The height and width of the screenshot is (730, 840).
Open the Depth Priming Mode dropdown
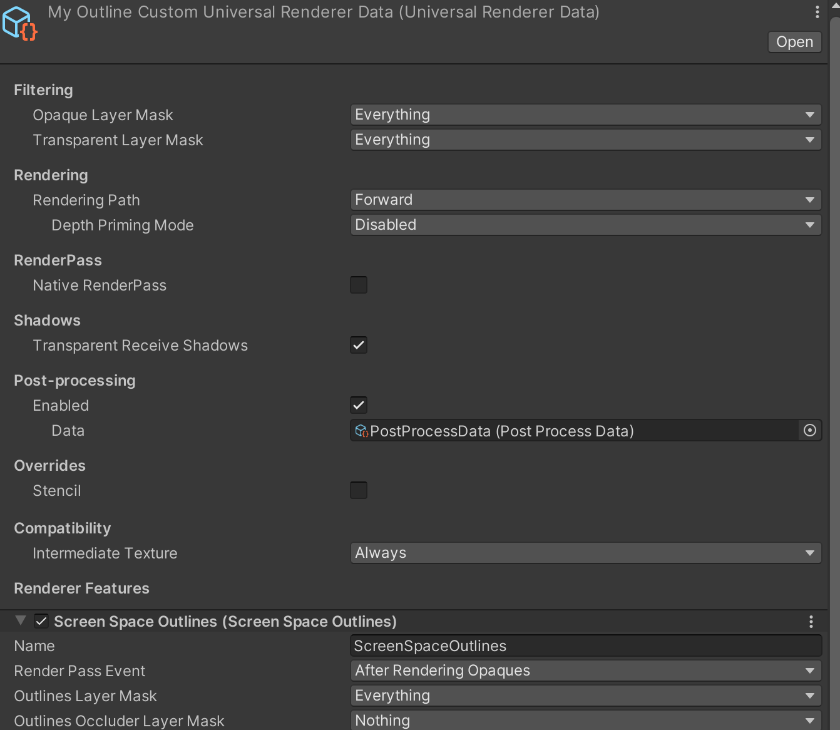[x=585, y=224]
